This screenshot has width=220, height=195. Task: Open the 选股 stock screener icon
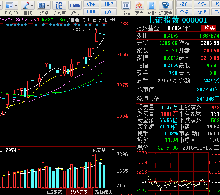pyautogui.click(x=42, y=5)
